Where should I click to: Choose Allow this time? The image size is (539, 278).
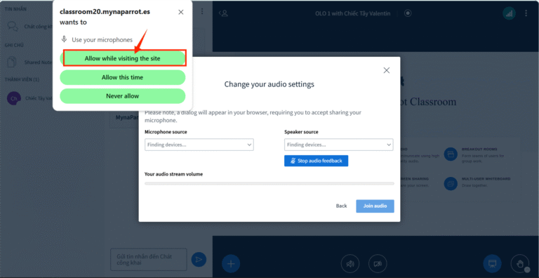[123, 77]
